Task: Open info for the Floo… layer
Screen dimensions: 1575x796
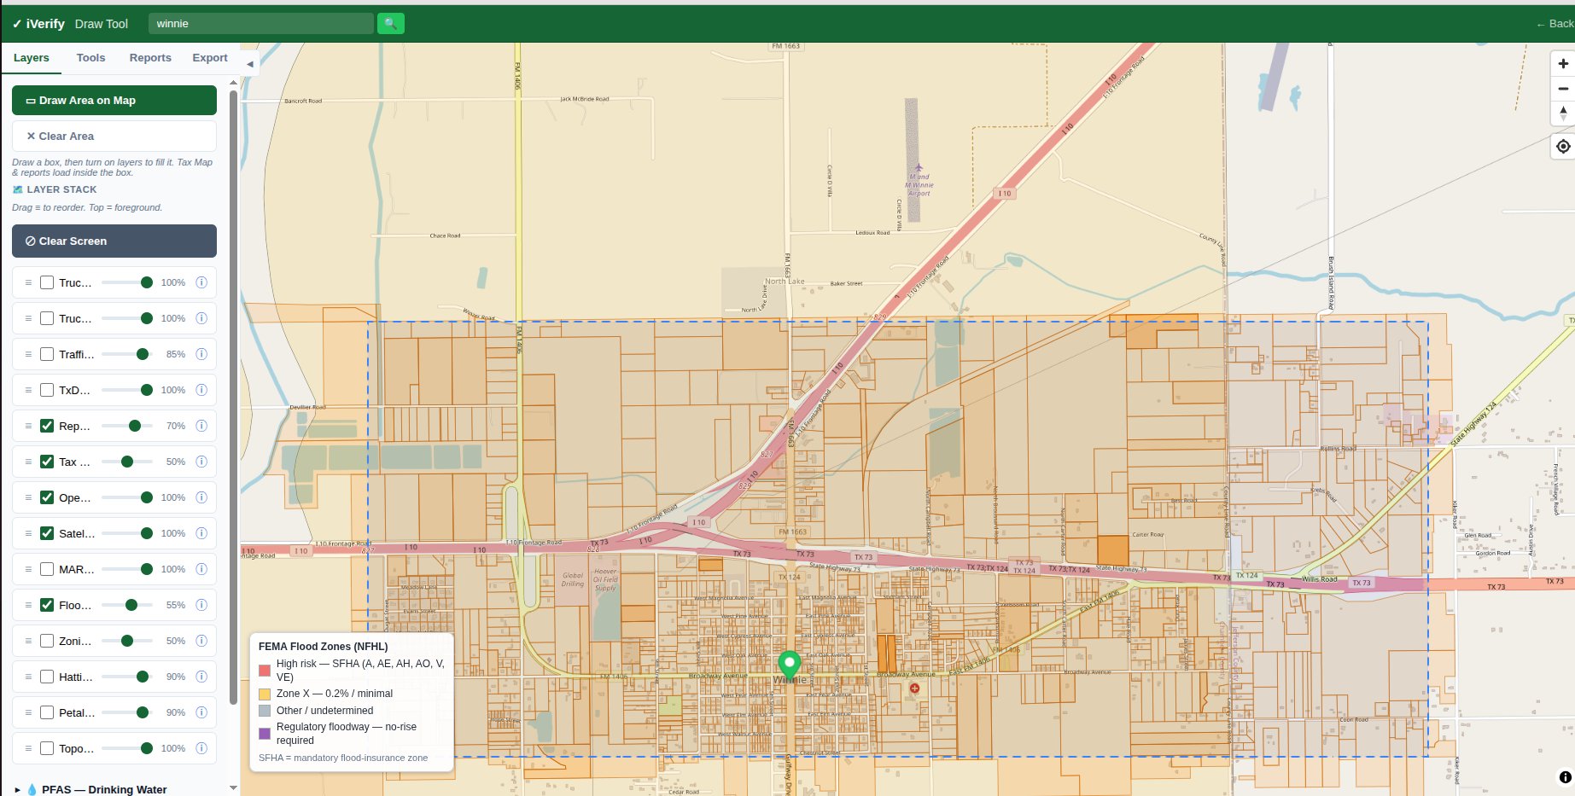Action: (201, 605)
